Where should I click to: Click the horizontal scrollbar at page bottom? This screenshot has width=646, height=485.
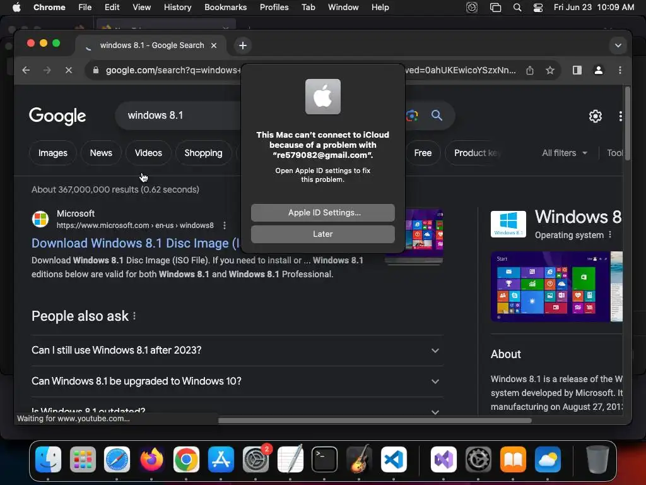click(x=375, y=421)
